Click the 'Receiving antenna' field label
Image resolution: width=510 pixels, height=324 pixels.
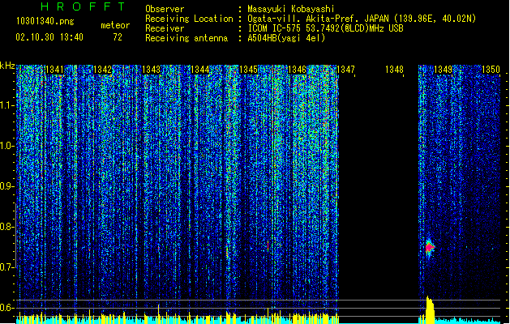click(186, 38)
